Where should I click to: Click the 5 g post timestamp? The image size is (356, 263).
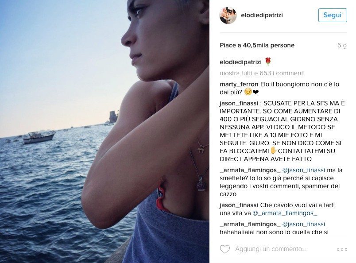click(342, 45)
